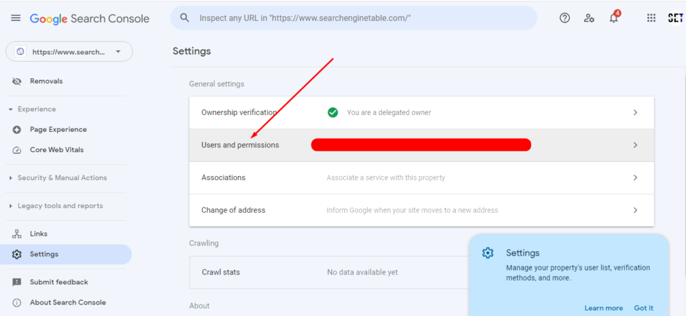This screenshot has height=316, width=686.
Task: Open Page Experience report
Action: [58, 129]
